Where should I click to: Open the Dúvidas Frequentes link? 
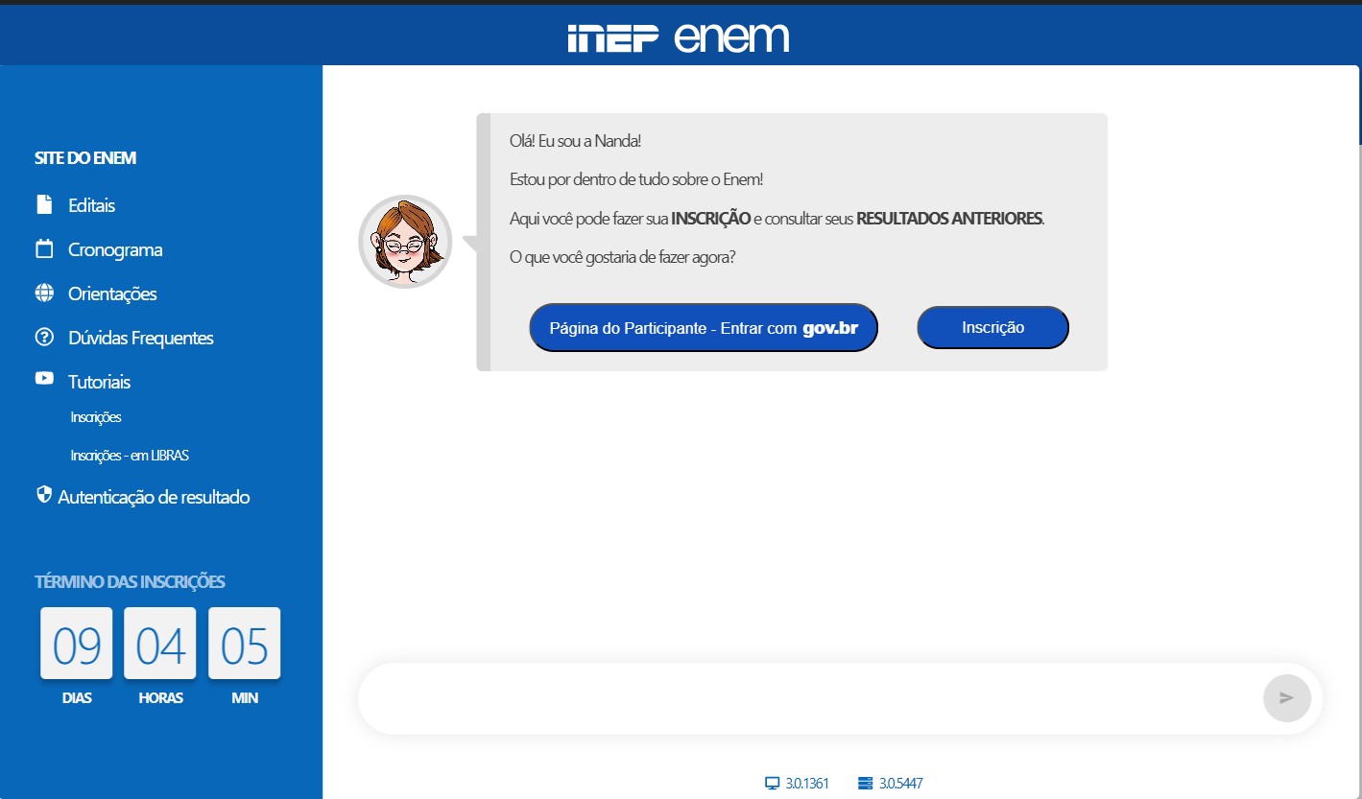pyautogui.click(x=141, y=338)
